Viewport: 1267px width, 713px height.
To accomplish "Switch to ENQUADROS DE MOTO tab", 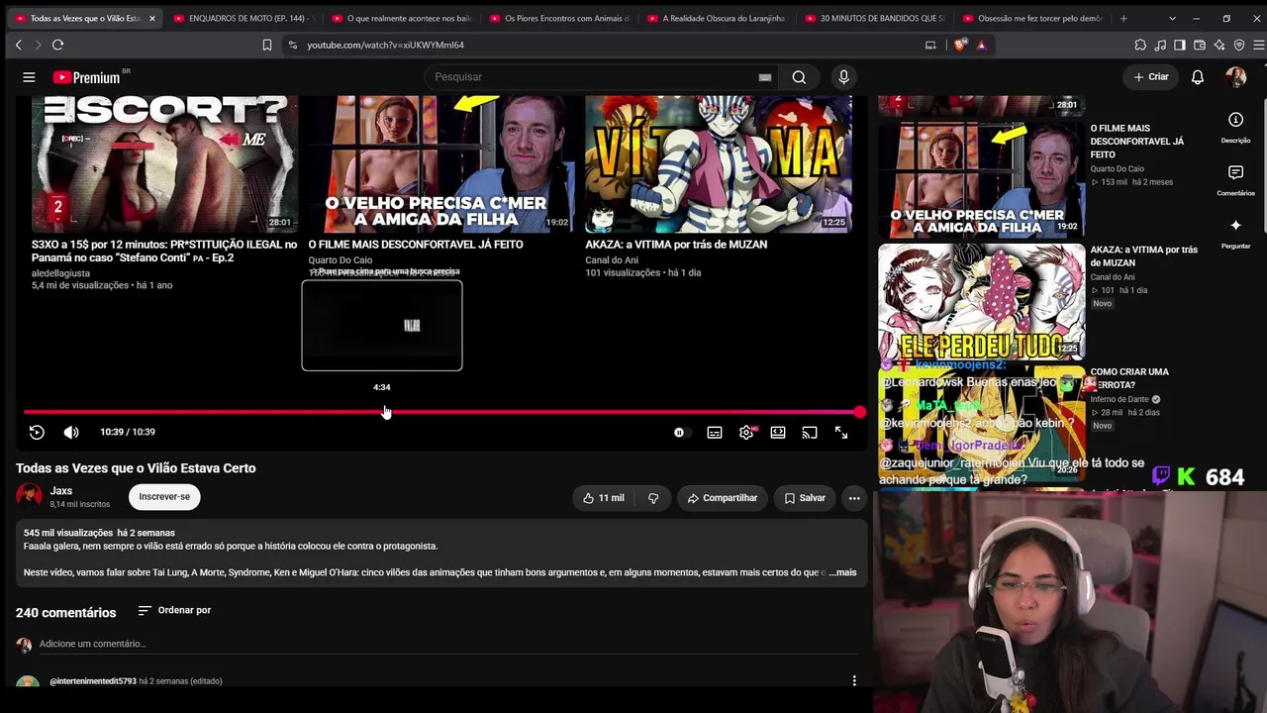I will pos(244,18).
